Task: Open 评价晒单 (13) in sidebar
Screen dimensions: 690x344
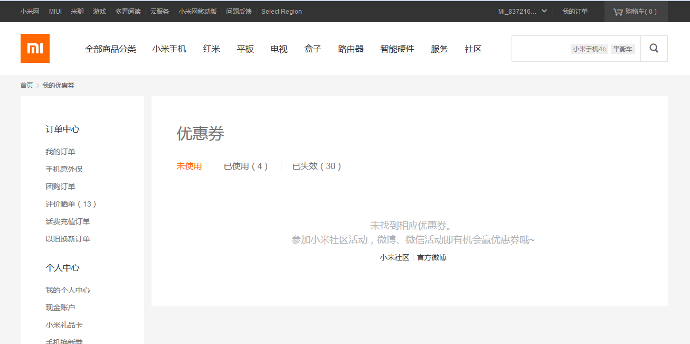Action: 71,204
